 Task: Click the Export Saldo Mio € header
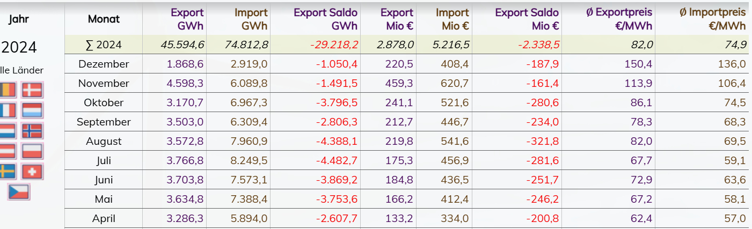tap(527, 19)
